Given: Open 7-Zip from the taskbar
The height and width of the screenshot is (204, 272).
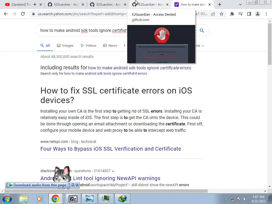Looking at the screenshot, I should 73,199.
